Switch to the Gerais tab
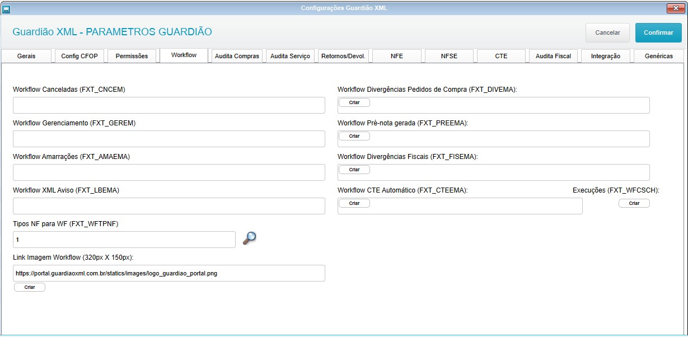This screenshot has height=337, width=688. coord(26,56)
